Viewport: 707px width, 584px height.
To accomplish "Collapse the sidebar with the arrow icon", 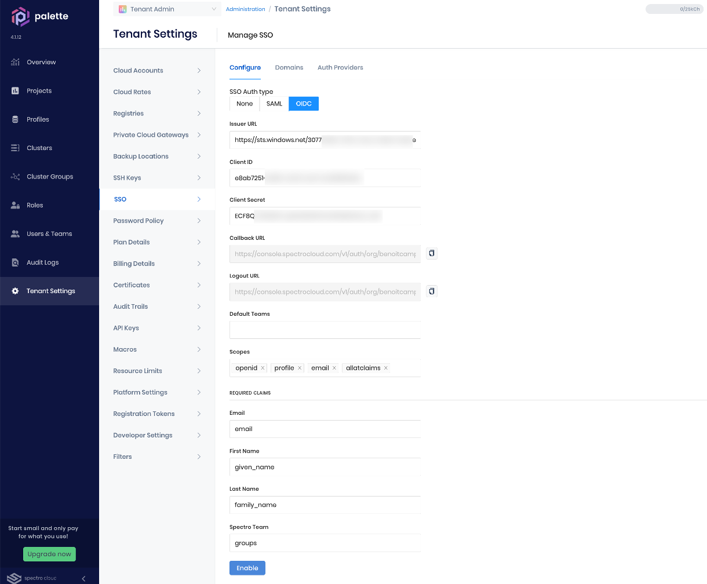I will pos(83,578).
